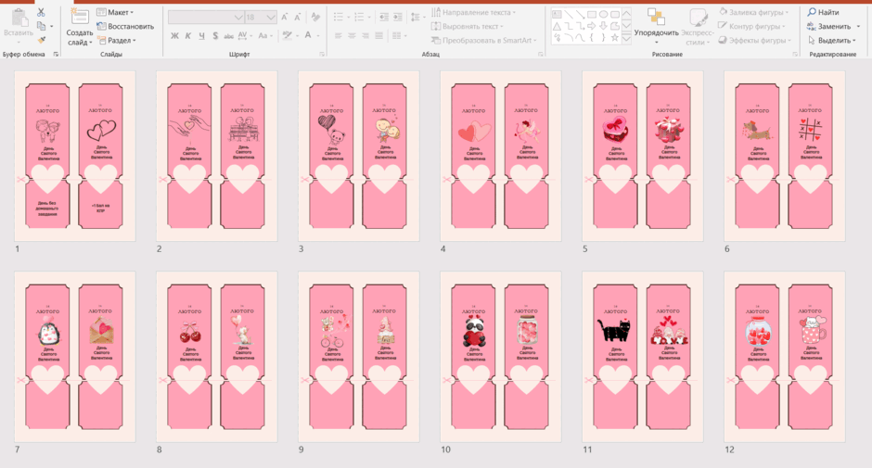
Task: Click the bulleted list icon
Action: (x=338, y=18)
